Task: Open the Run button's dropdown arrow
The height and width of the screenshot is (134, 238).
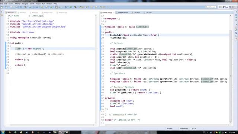Action: pos(73,7)
